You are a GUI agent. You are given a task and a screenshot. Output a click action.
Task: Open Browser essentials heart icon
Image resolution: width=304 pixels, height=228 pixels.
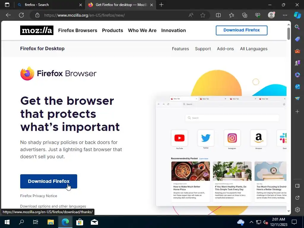tap(258, 15)
